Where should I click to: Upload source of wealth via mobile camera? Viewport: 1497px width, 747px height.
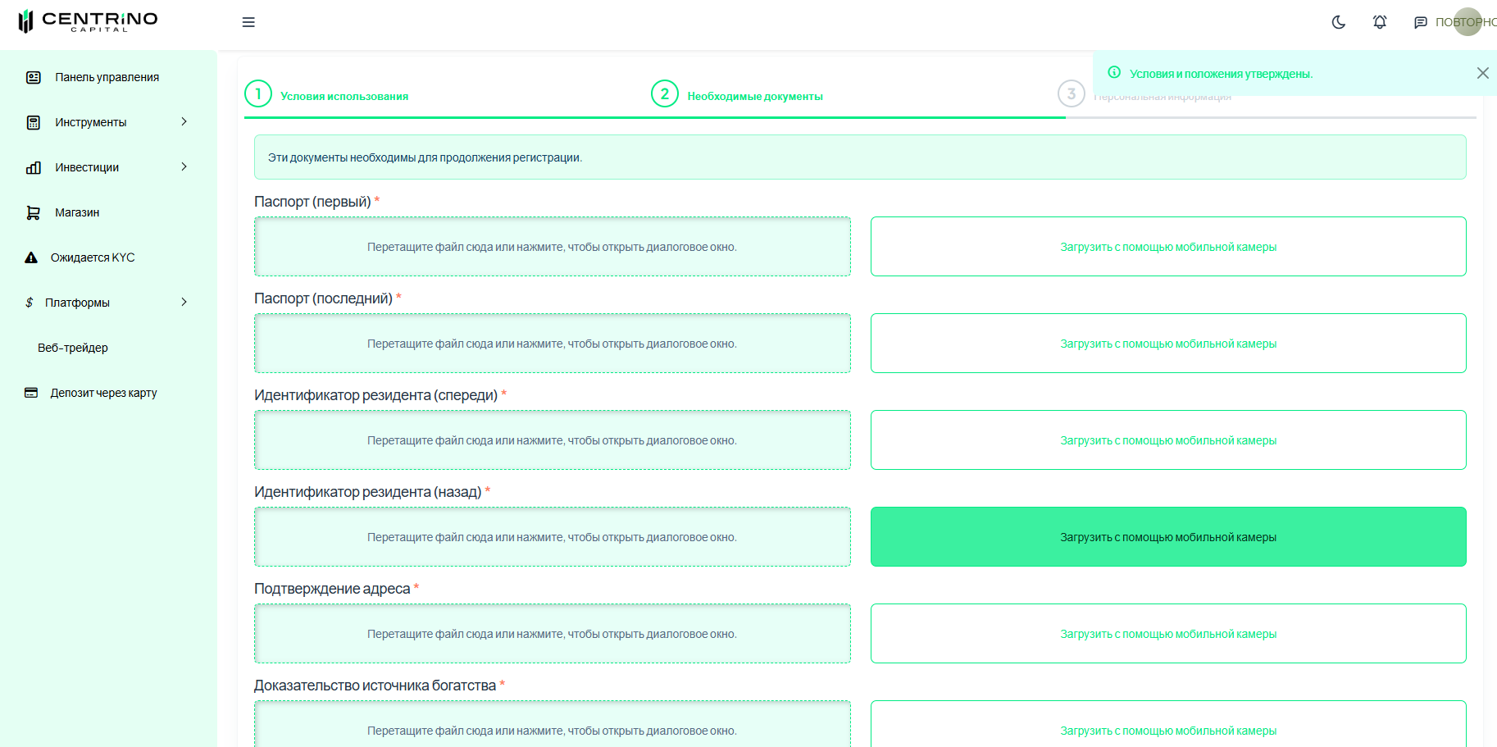point(1168,724)
